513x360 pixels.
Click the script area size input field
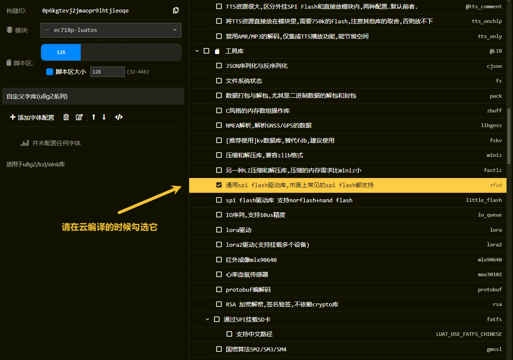pos(107,72)
